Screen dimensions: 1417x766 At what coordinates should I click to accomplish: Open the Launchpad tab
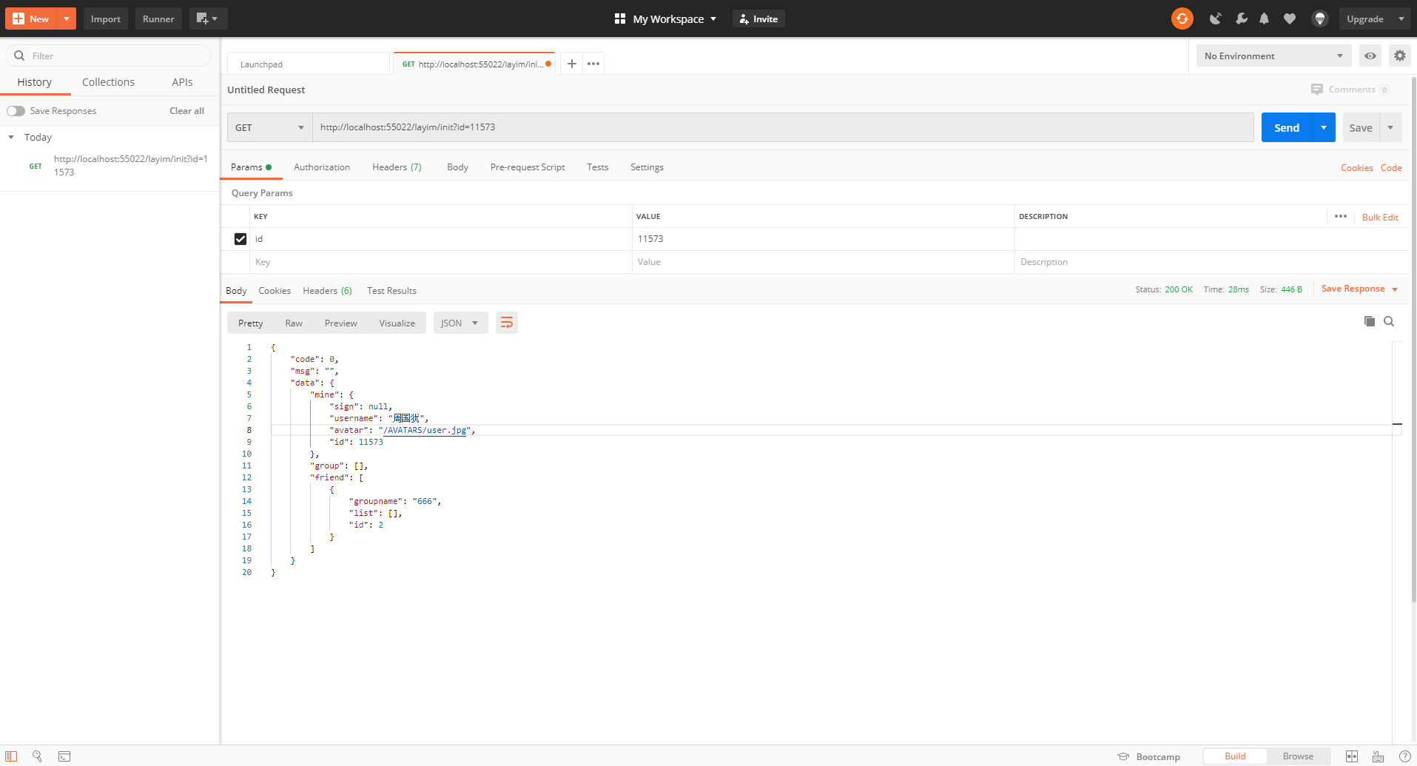(x=309, y=64)
